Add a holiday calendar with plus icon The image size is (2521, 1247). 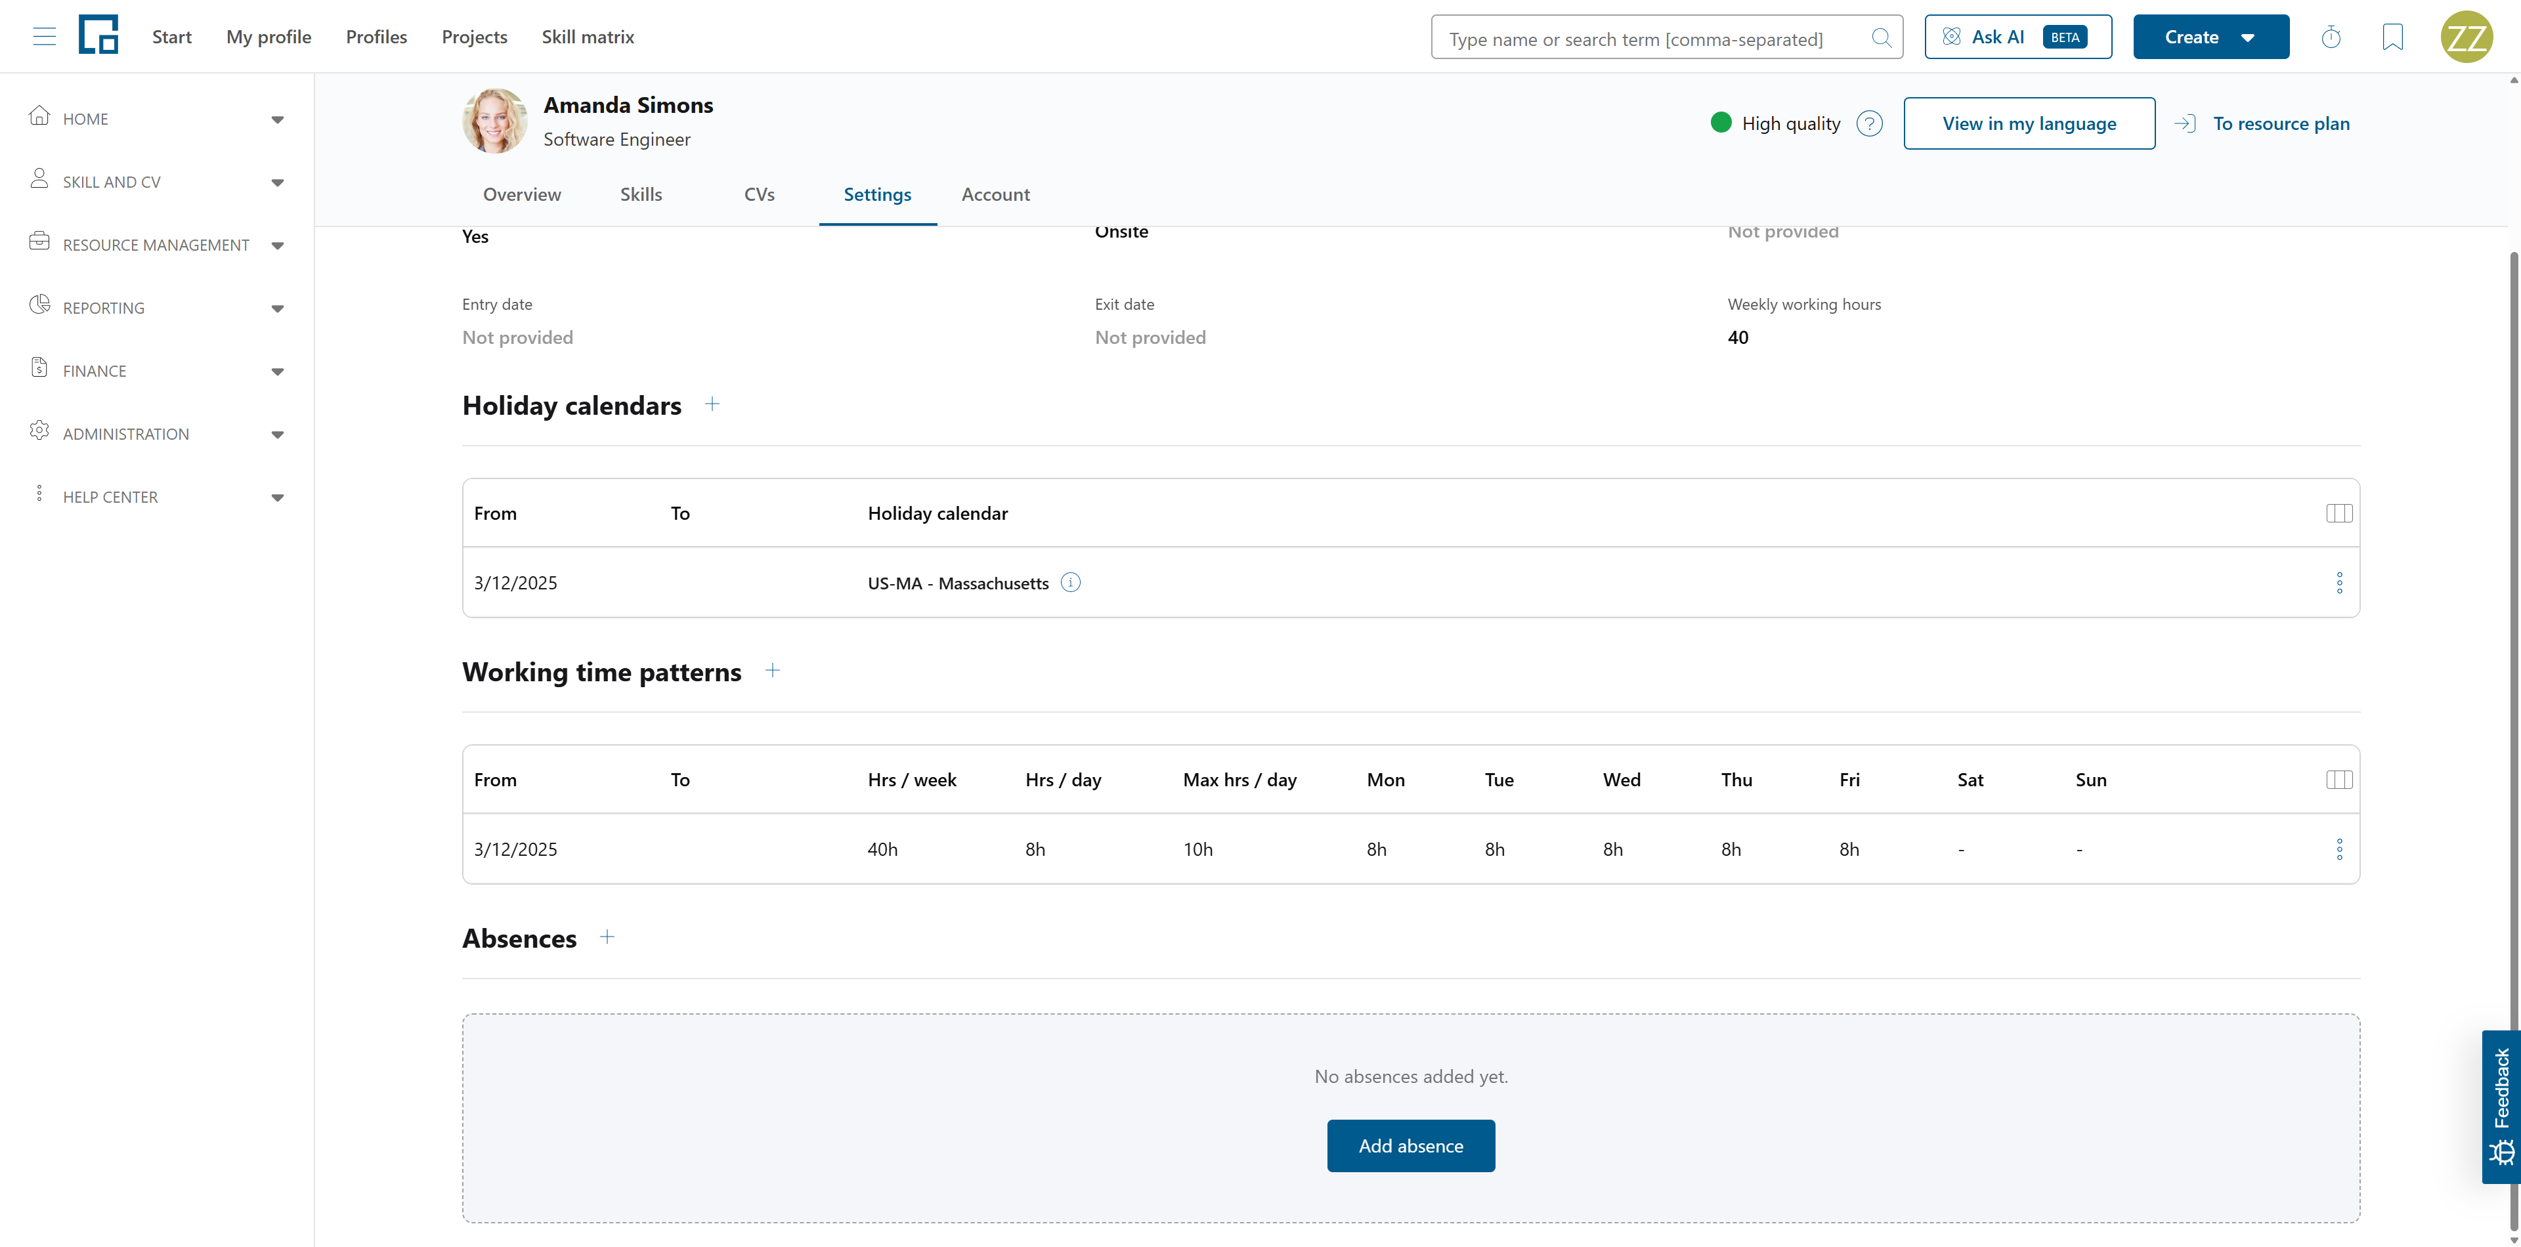(x=712, y=404)
